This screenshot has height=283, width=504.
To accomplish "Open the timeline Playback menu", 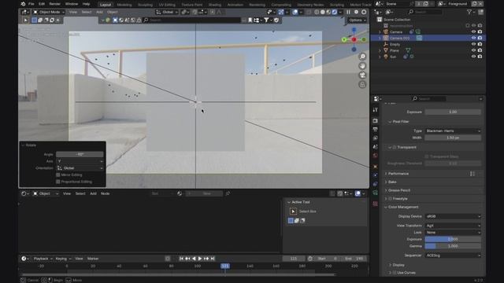I will click(x=43, y=259).
